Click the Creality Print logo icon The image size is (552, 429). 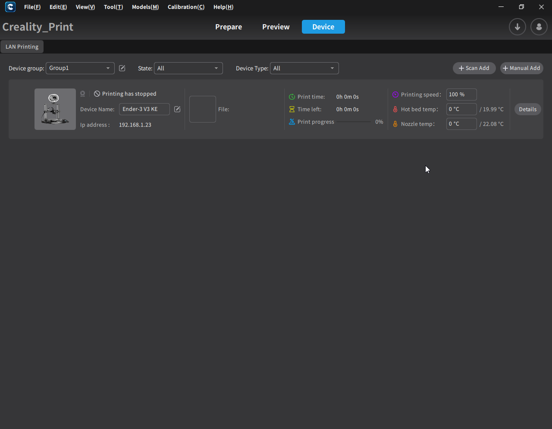[x=10, y=7]
